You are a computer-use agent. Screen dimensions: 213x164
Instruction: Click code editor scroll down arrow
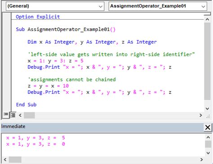pyautogui.click(x=207, y=108)
